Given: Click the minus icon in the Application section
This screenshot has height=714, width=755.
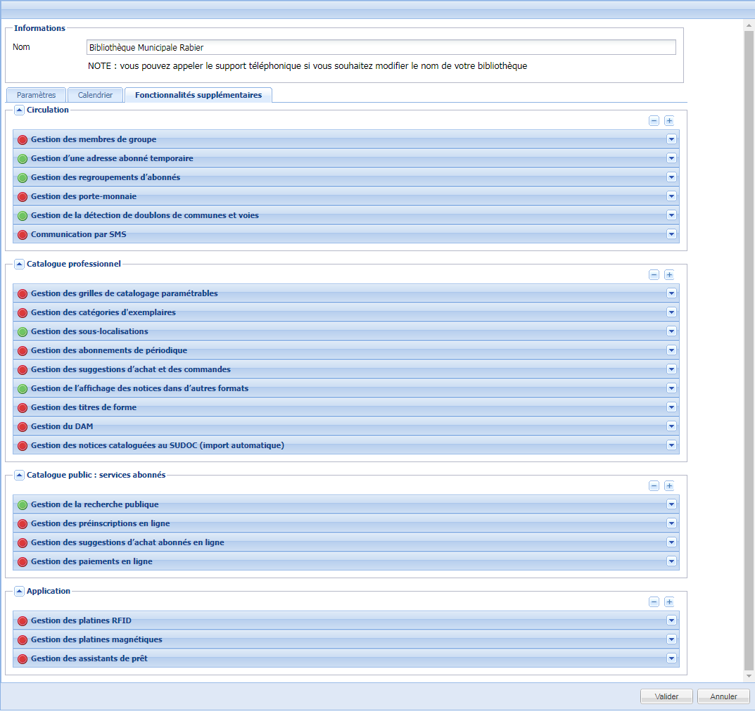Looking at the screenshot, I should [x=654, y=601].
